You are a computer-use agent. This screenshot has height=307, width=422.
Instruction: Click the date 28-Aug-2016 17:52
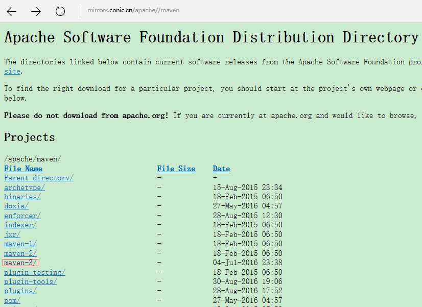248,291
